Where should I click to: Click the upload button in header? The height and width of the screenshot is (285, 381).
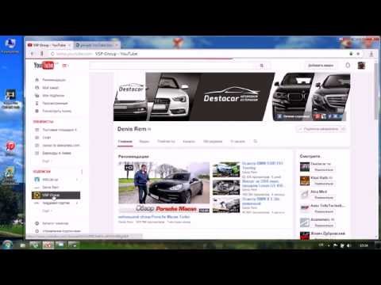coord(321,65)
